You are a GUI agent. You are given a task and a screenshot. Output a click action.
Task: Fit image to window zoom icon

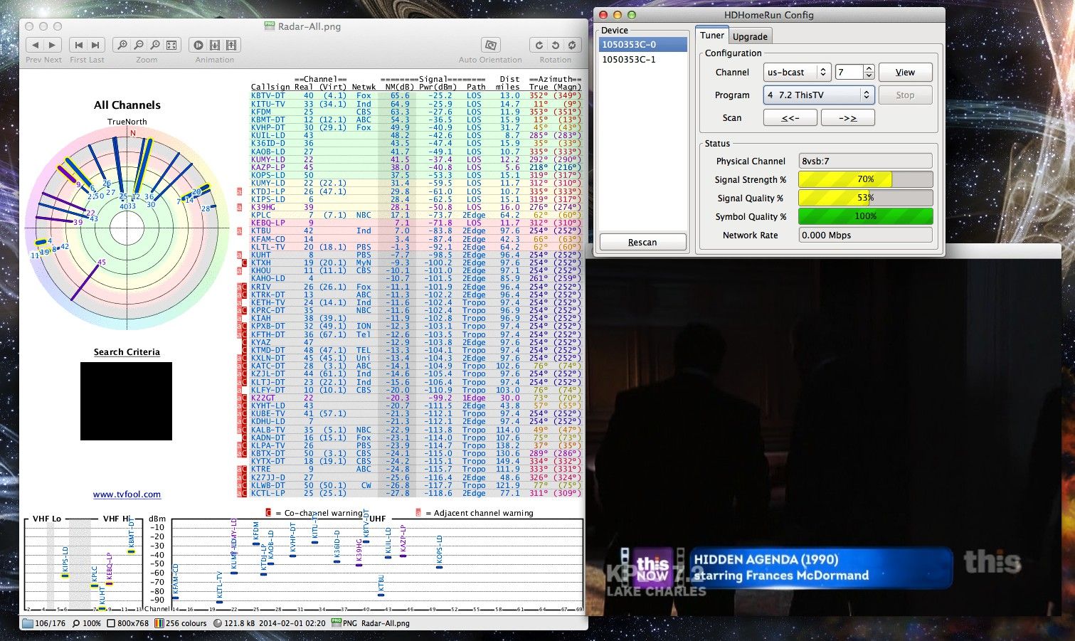point(171,45)
